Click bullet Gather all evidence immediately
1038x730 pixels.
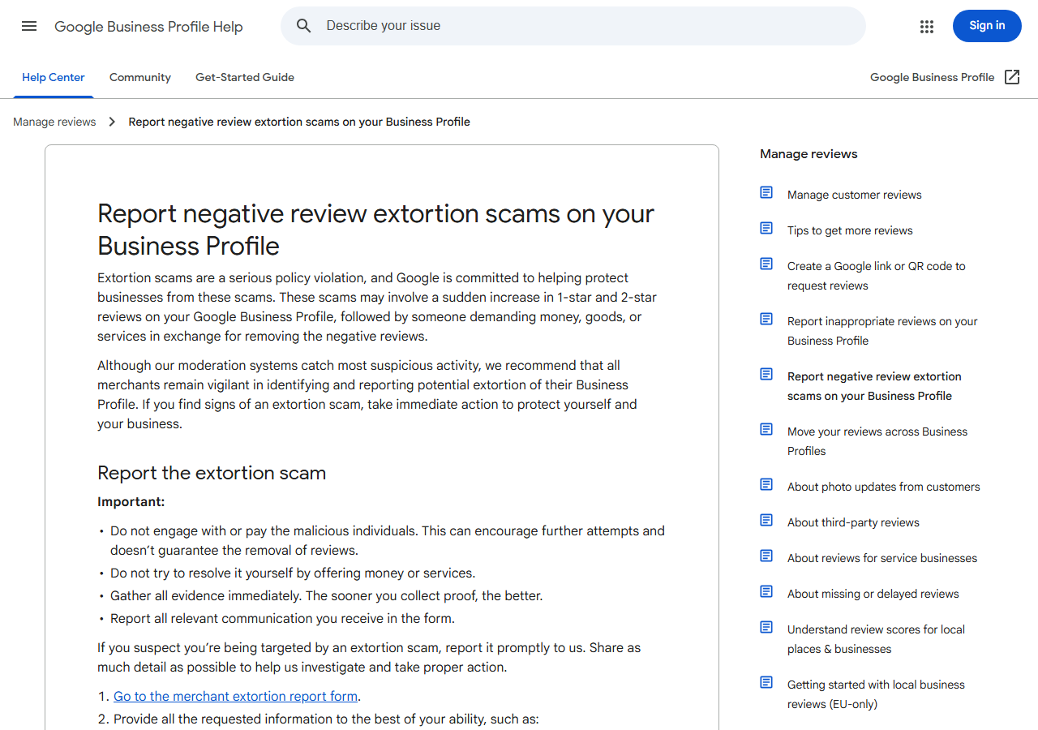tap(327, 596)
